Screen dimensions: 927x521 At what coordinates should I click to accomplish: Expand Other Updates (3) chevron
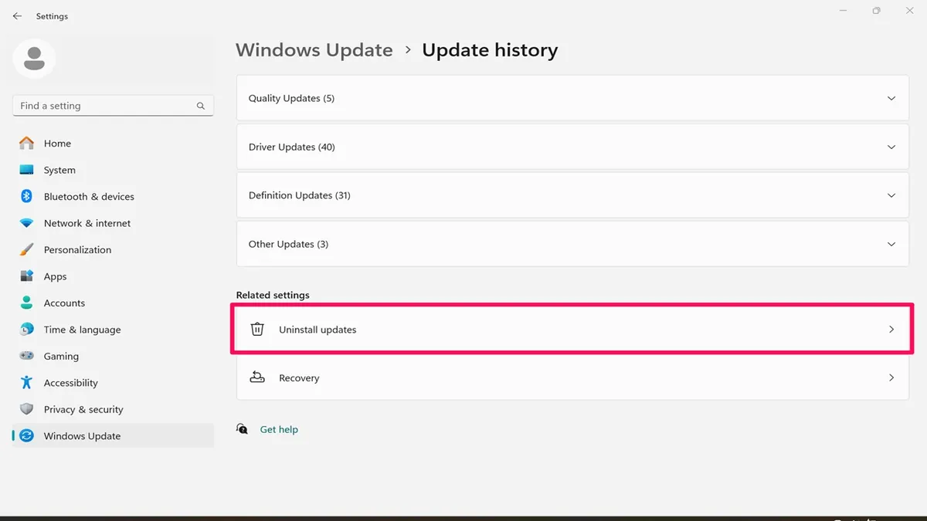pos(891,245)
